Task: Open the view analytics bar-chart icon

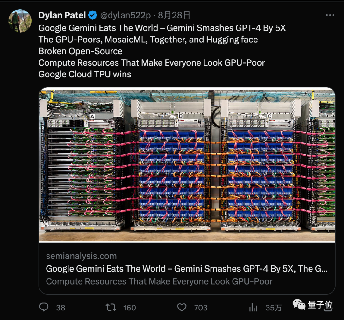Action: 253,308
